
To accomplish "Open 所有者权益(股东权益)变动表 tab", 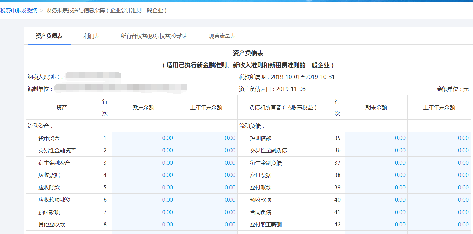I will pyautogui.click(x=154, y=36).
